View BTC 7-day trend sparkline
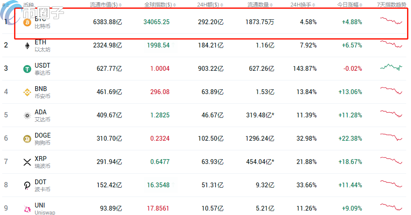Screen dimensions: 411x215 [x=391, y=21]
